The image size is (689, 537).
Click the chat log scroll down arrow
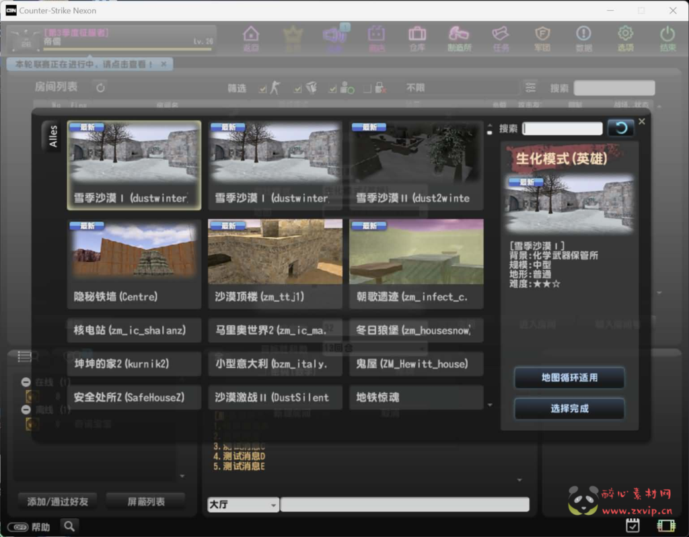pos(519,480)
